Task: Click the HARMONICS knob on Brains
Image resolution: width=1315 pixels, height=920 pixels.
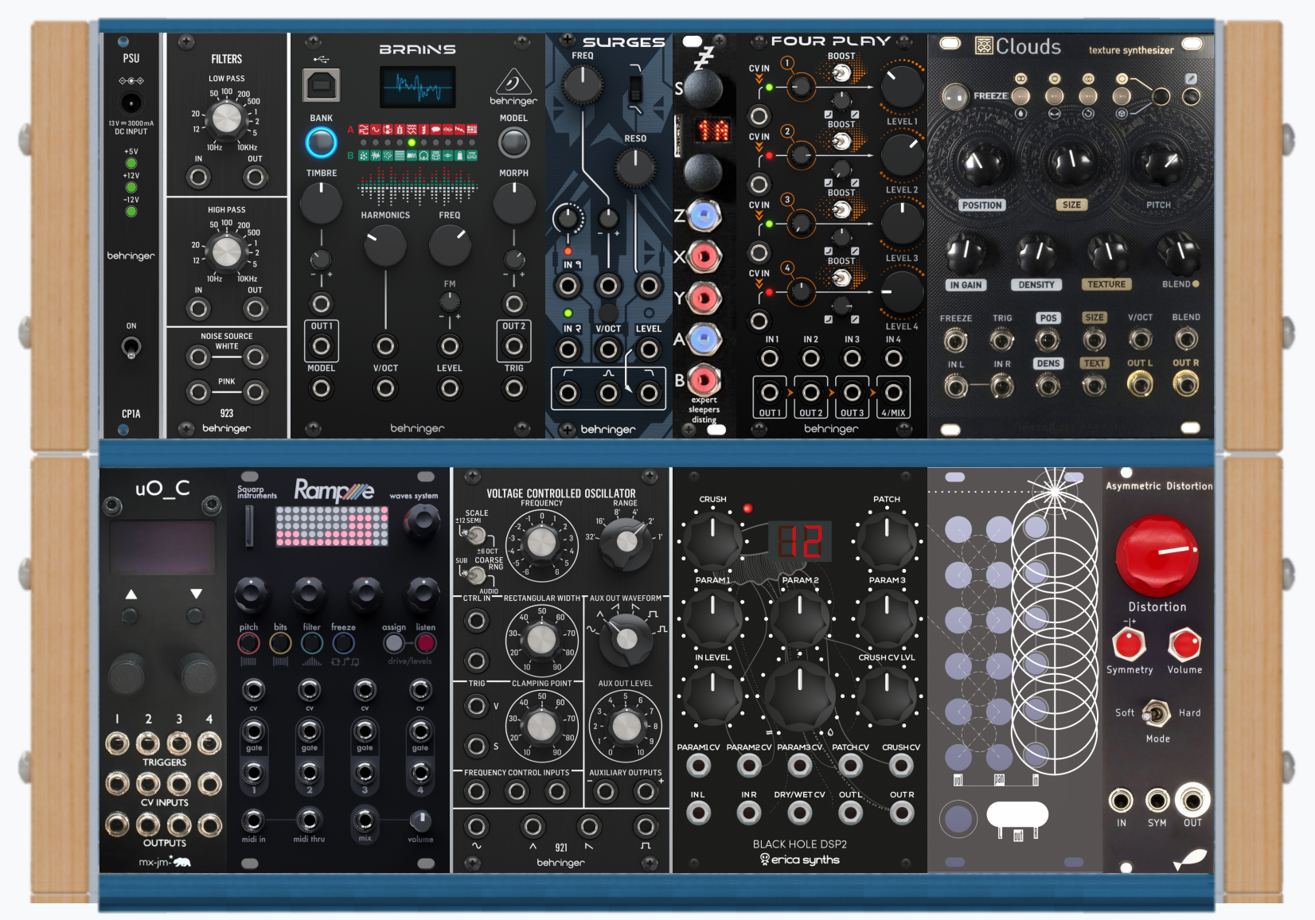Action: [385, 245]
